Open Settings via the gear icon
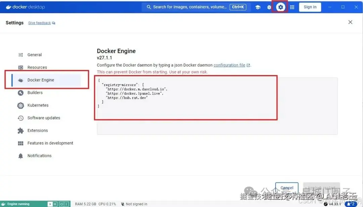 click(280, 7)
